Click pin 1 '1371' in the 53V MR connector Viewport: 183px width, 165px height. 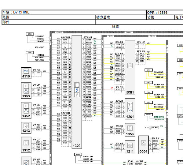point(66,40)
